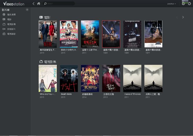The image size is (193, 136).
Task: Click title 我的少女時代 under poster
Action: pyautogui.click(x=69, y=50)
